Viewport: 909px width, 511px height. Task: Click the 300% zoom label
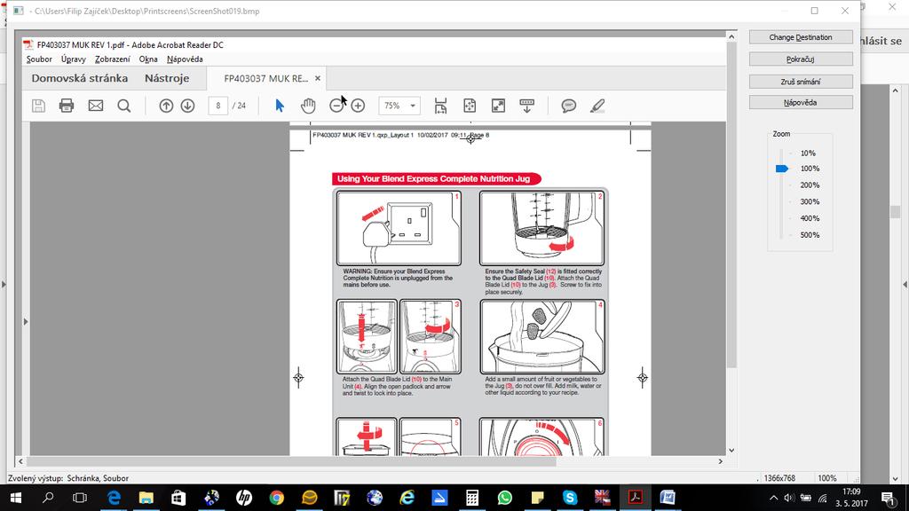[x=810, y=201]
